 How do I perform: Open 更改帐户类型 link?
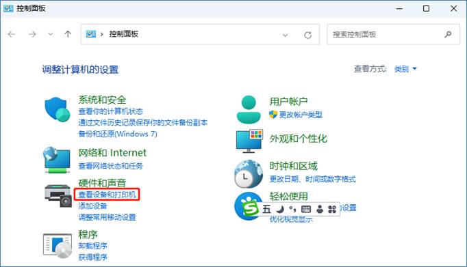pos(301,115)
